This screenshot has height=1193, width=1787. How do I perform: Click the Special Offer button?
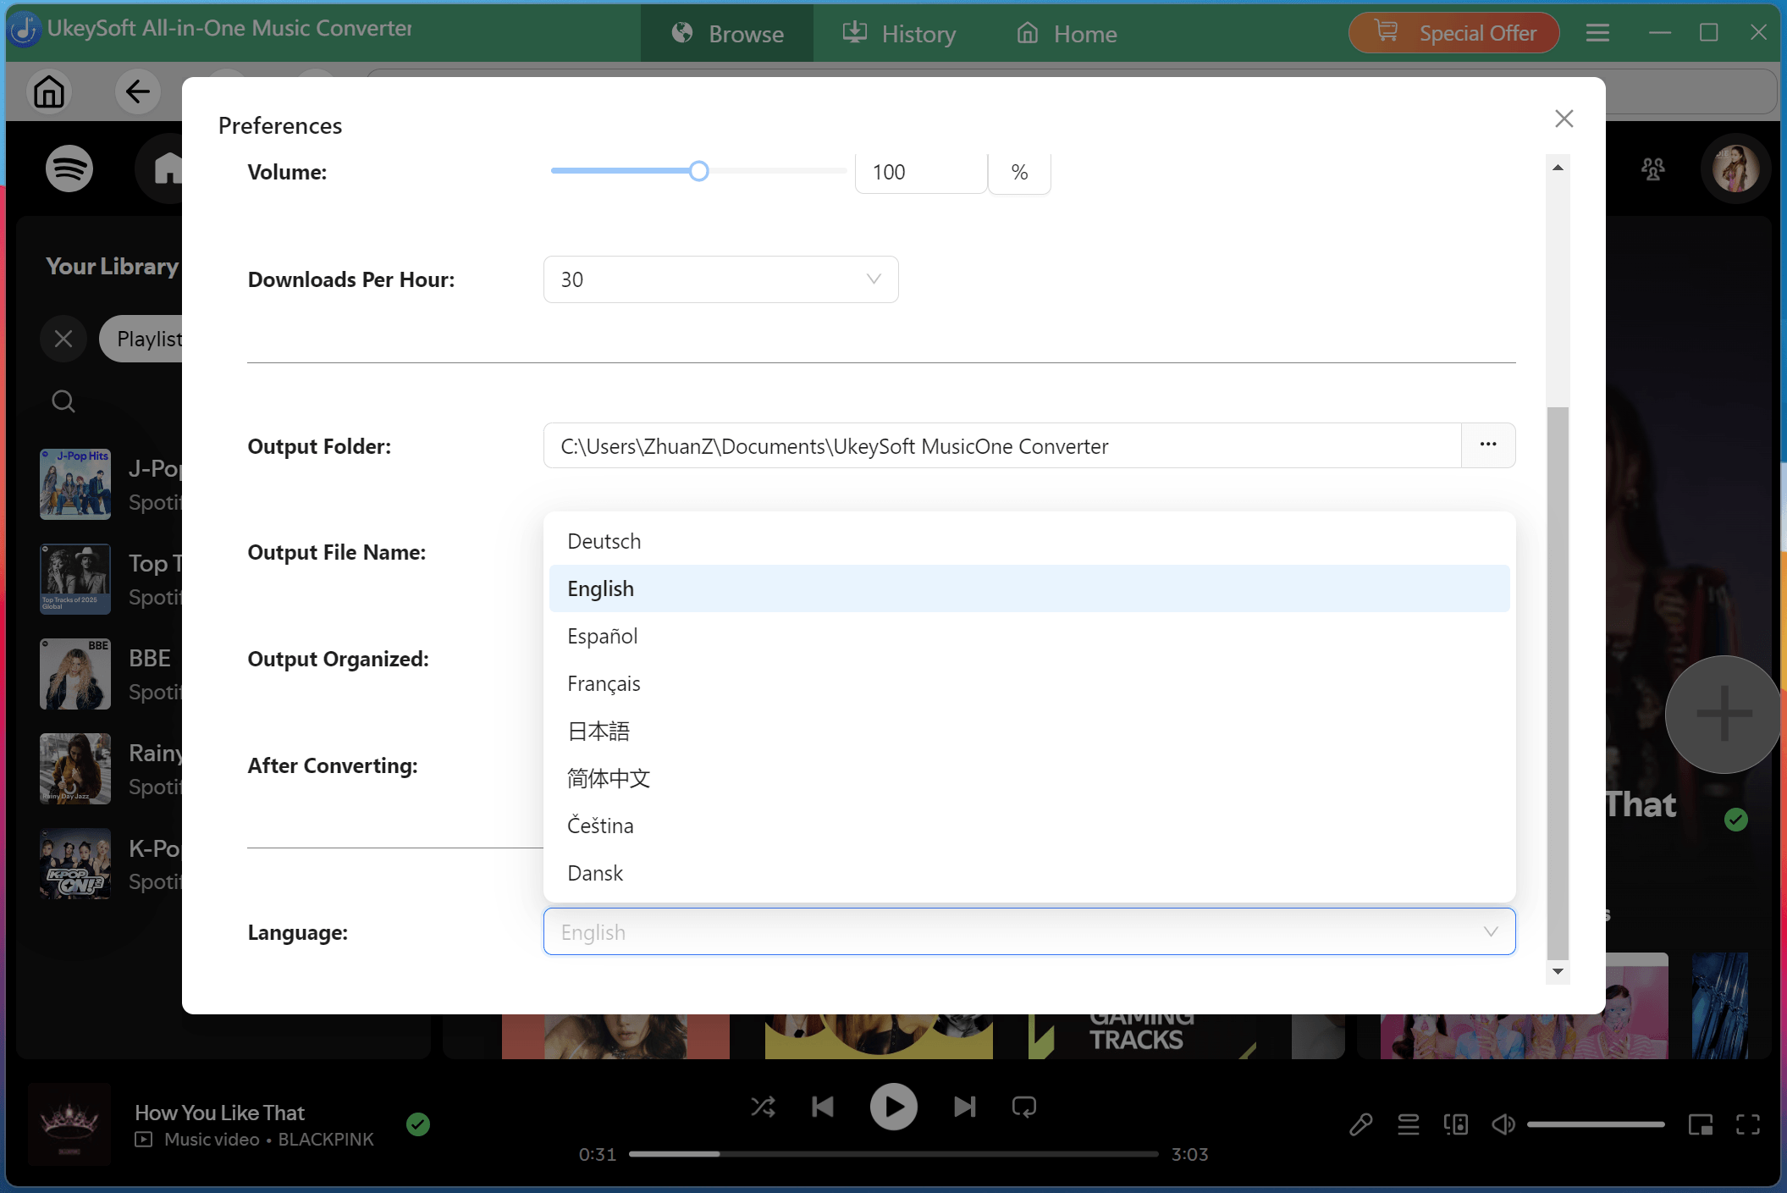(1453, 32)
